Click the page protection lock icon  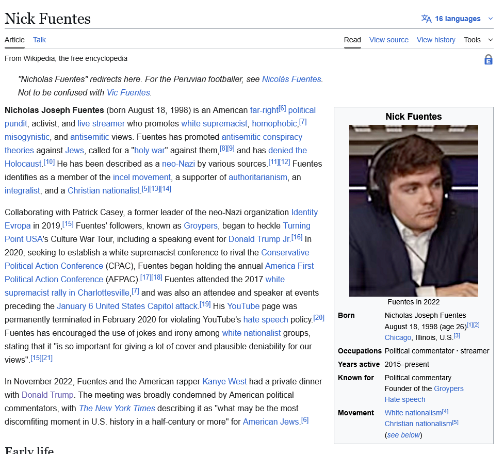(x=488, y=59)
